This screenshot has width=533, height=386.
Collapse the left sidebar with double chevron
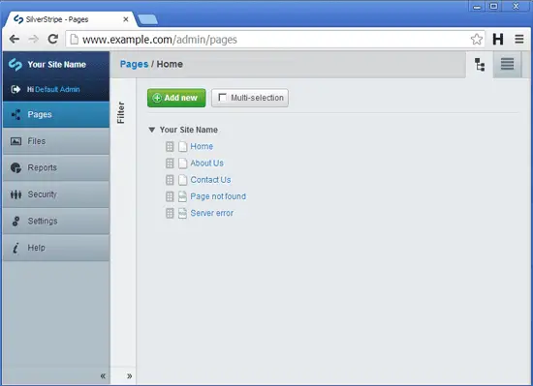tap(103, 375)
